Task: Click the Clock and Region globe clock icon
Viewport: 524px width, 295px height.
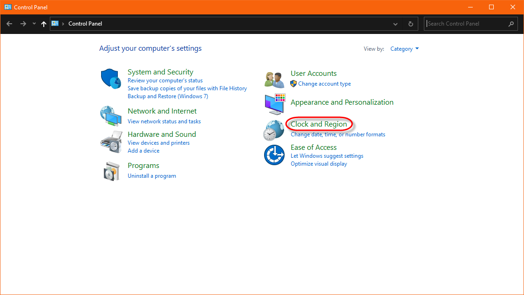Action: 274,130
